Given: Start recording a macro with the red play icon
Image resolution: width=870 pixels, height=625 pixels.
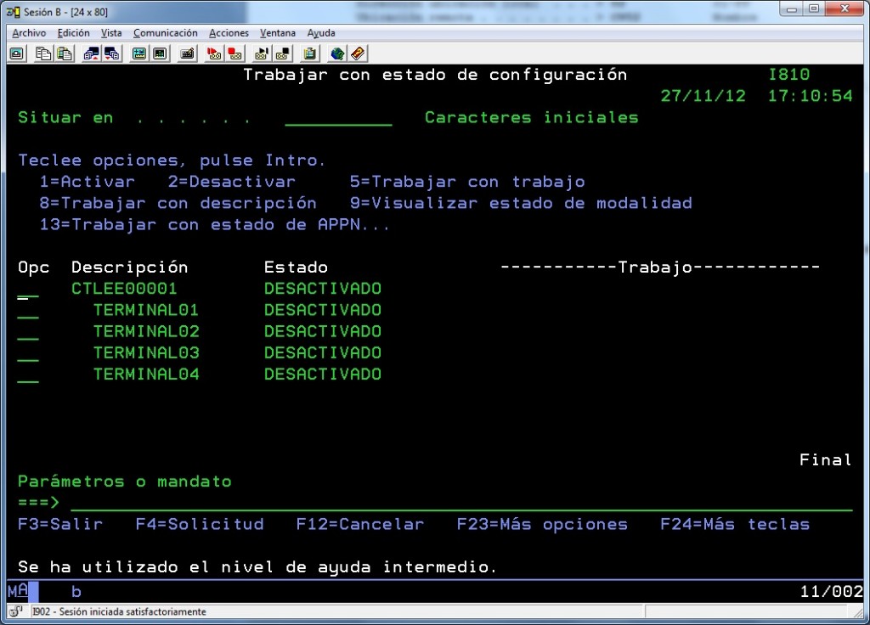Looking at the screenshot, I should point(214,53).
